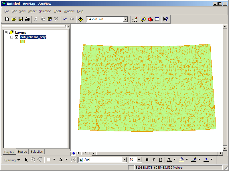
Task: Open the Insert menu
Action: coord(32,11)
